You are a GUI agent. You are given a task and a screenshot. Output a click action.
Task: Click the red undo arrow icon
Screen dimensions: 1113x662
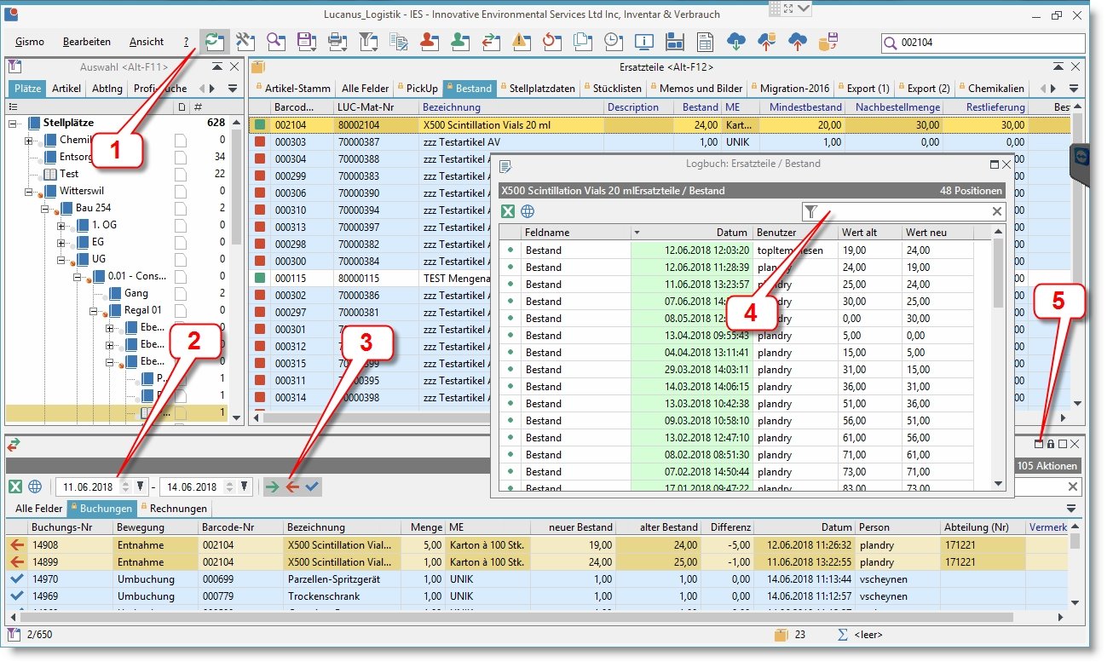tap(551, 41)
